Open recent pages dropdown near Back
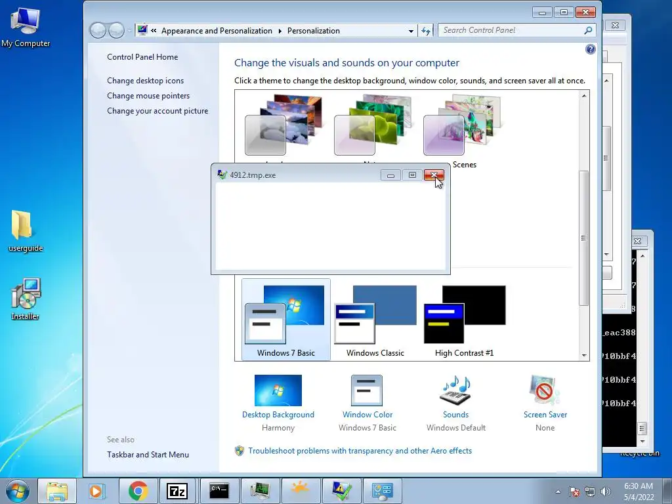The image size is (672, 504). (x=129, y=31)
